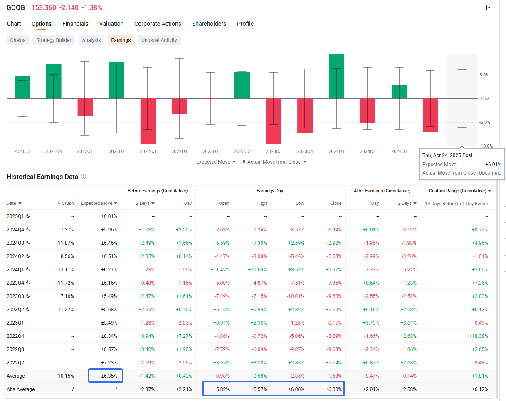The height and width of the screenshot is (401, 506).
Task: Click the moon icon next to 2024Q4
Action: click(x=28, y=230)
